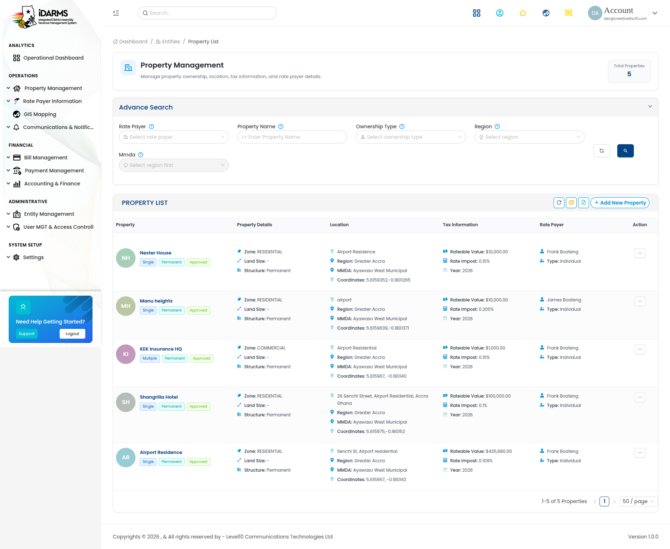Click the Logout button

[x=72, y=334]
